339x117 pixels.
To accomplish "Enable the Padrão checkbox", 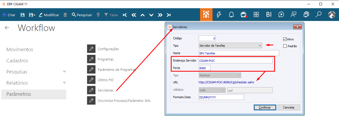I will [285, 46].
